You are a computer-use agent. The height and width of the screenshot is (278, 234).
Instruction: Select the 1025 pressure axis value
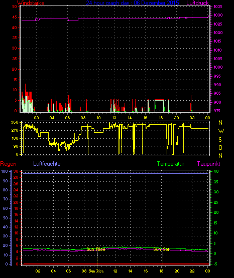pyautogui.click(x=218, y=24)
